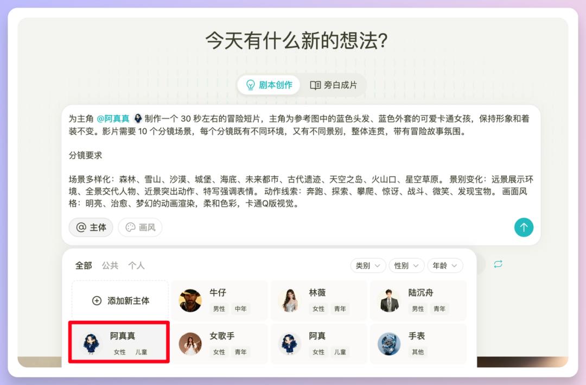Select the 剧本创作 mode
Viewport: 586px width, 385px height.
coord(269,85)
